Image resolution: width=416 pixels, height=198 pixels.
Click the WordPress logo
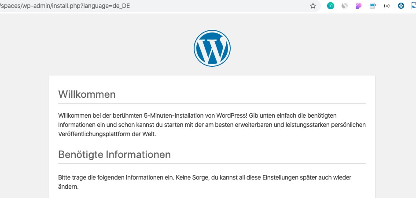pyautogui.click(x=212, y=48)
